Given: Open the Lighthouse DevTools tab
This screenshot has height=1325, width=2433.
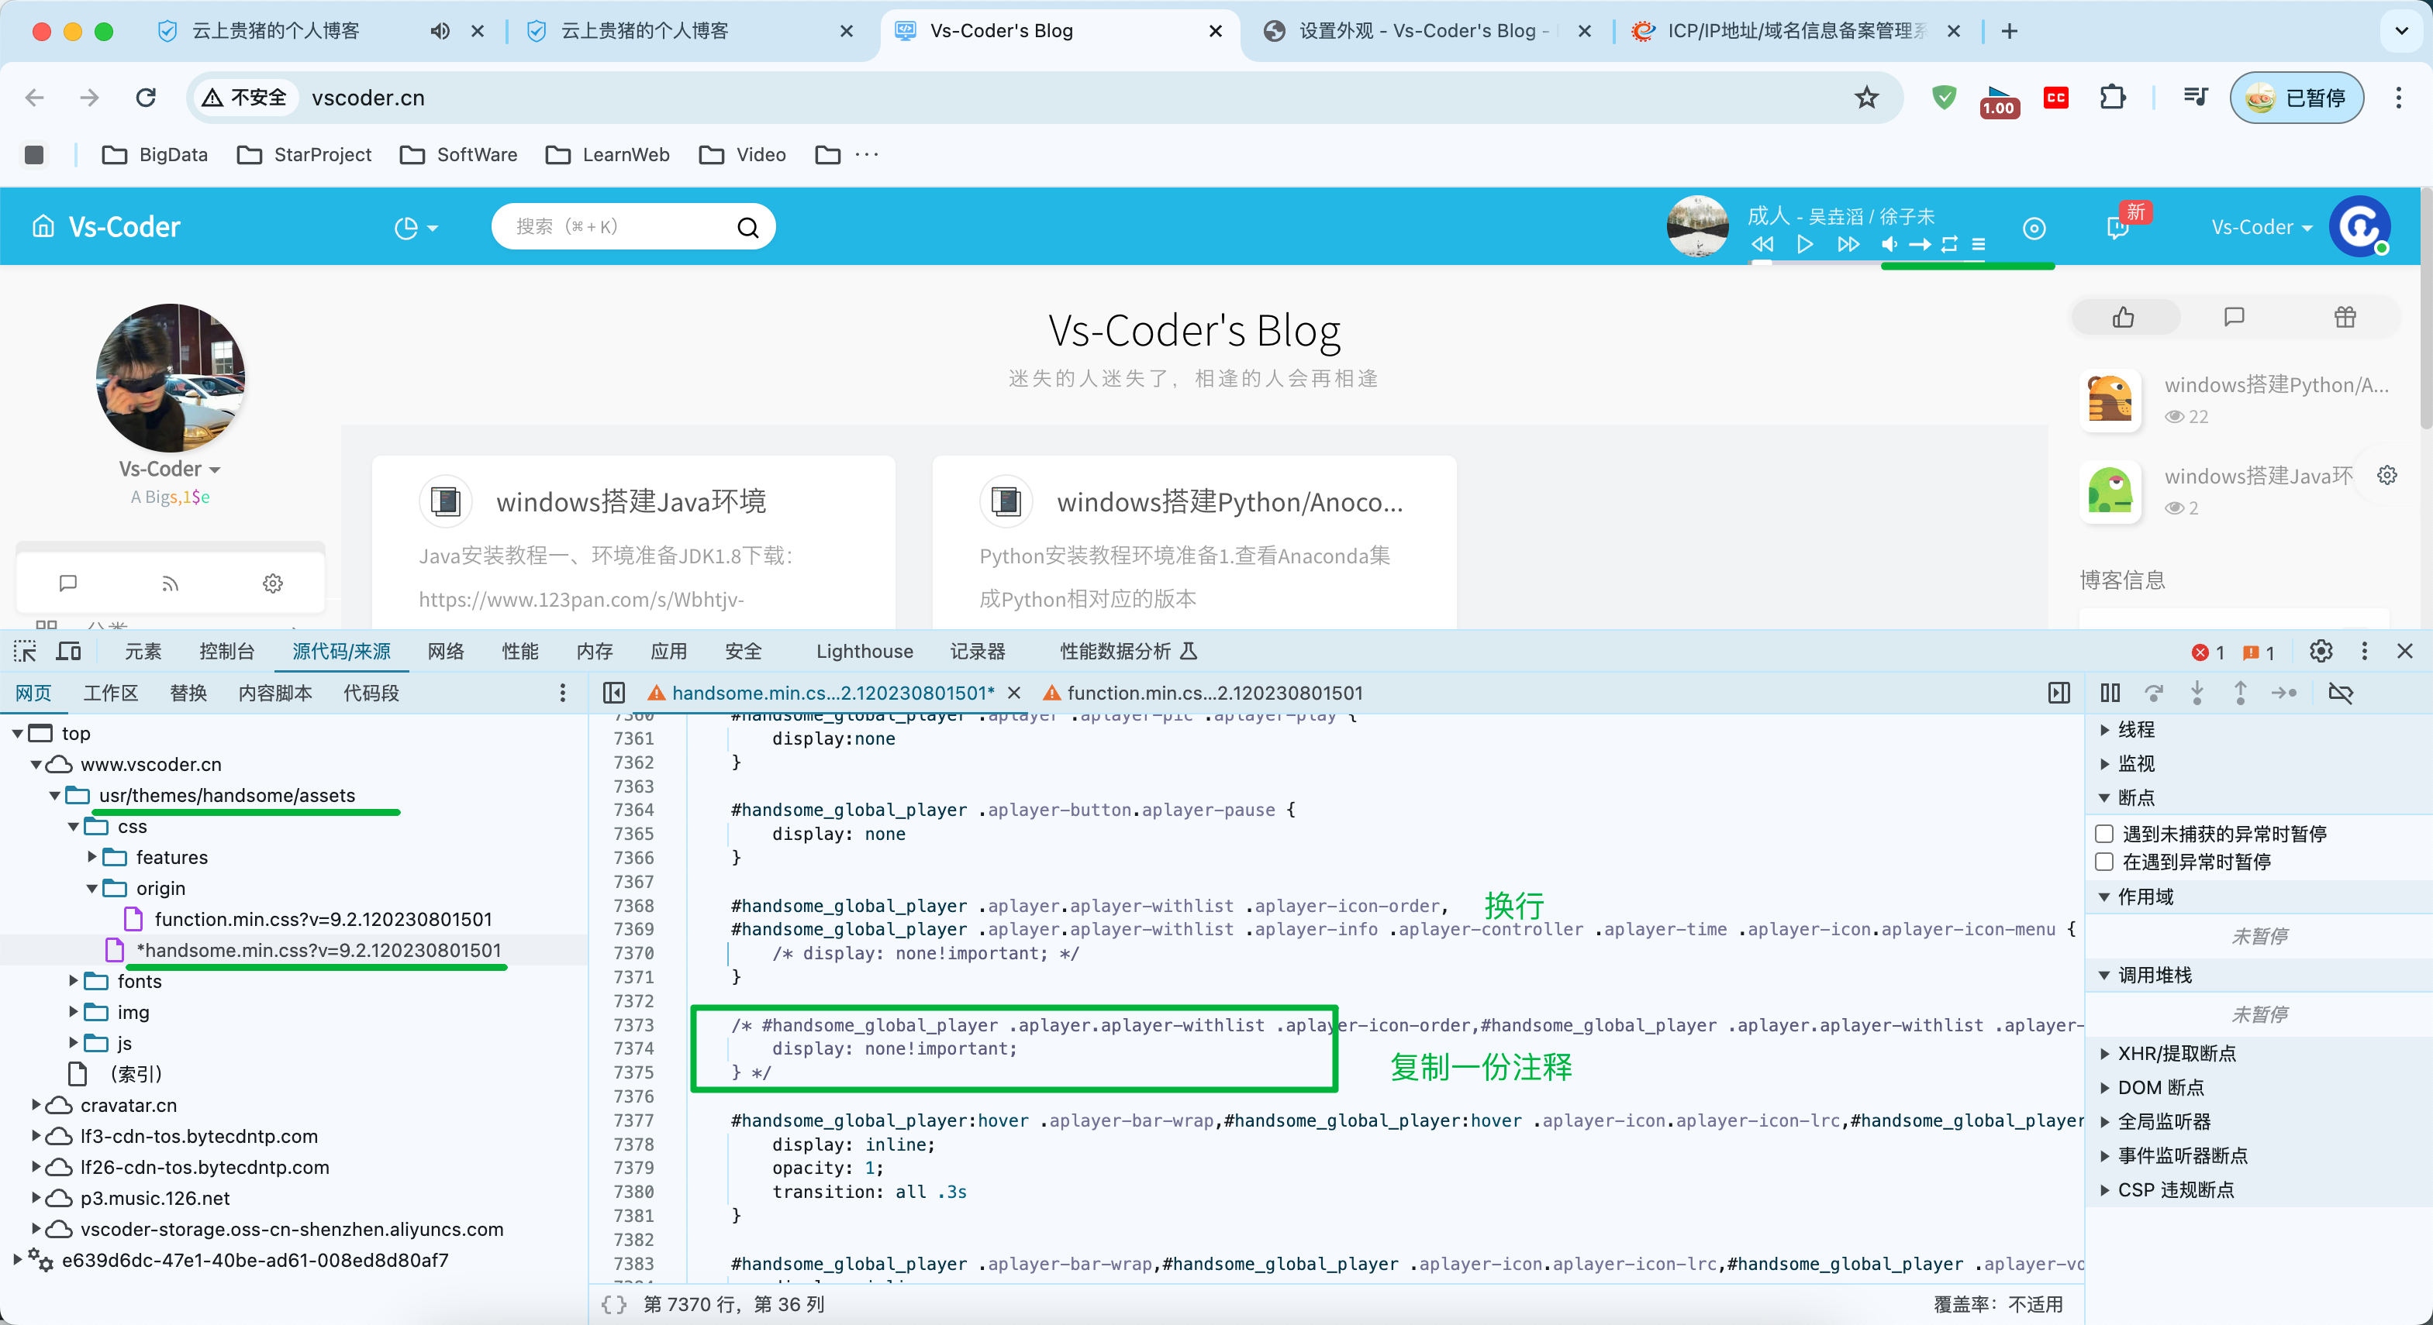Looking at the screenshot, I should tap(864, 651).
